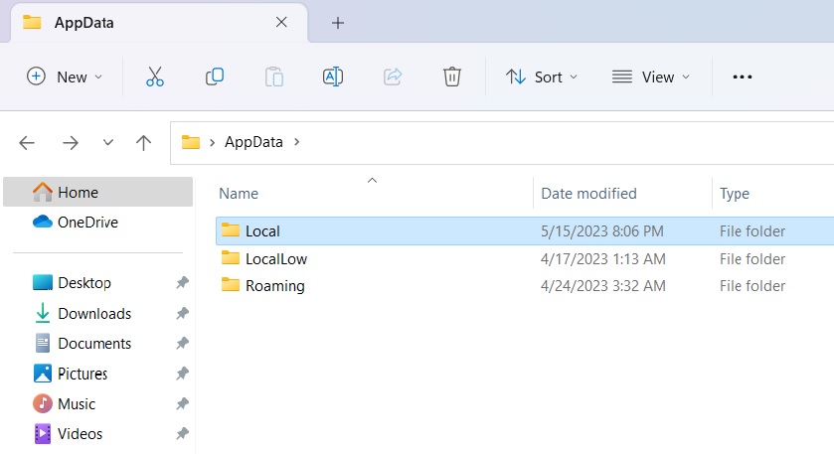The height and width of the screenshot is (454, 834).
Task: Click the Roaming folder icon
Action: pos(231,284)
